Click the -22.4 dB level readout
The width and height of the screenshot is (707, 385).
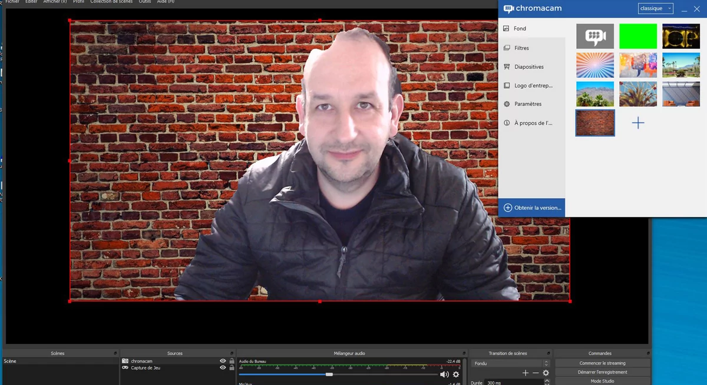pyautogui.click(x=454, y=361)
